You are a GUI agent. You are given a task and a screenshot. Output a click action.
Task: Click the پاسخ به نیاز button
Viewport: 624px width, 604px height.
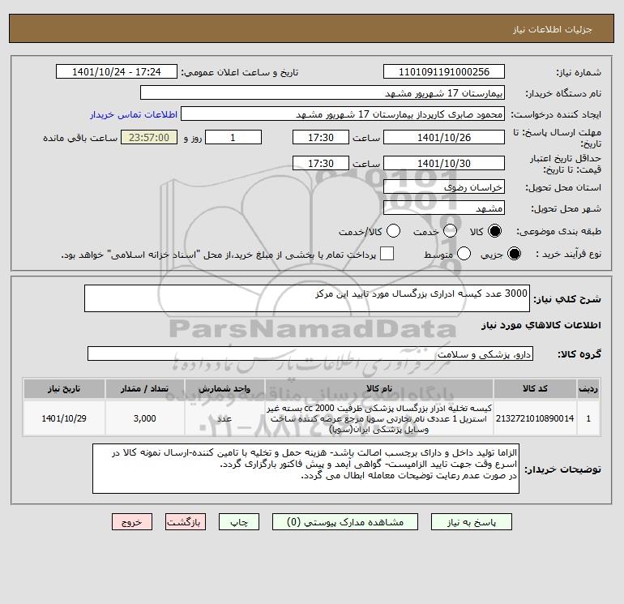pyautogui.click(x=471, y=522)
